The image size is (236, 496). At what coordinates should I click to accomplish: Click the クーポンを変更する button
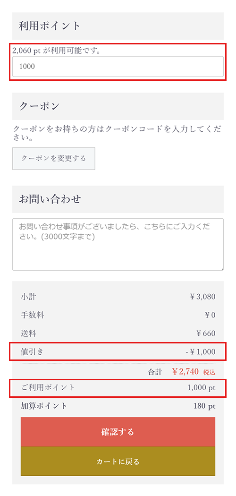coord(54,158)
